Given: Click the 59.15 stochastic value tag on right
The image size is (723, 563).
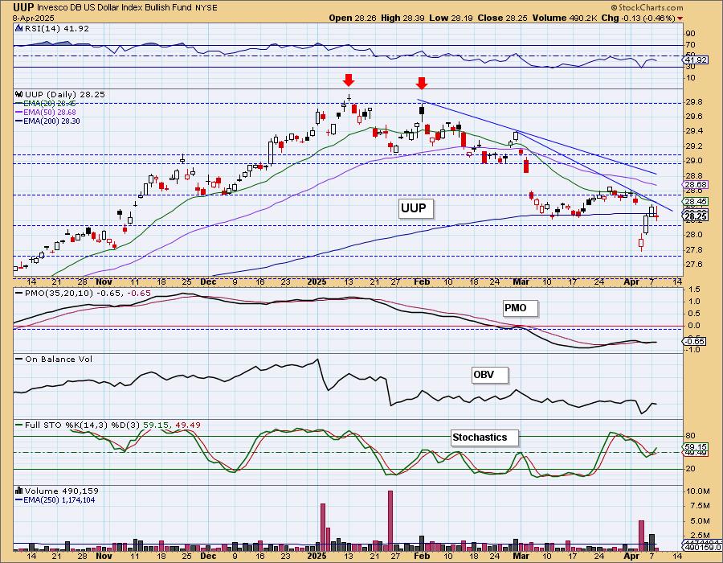Looking at the screenshot, I should 696,446.
